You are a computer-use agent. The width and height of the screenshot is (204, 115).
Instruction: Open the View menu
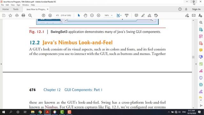[13, 5]
